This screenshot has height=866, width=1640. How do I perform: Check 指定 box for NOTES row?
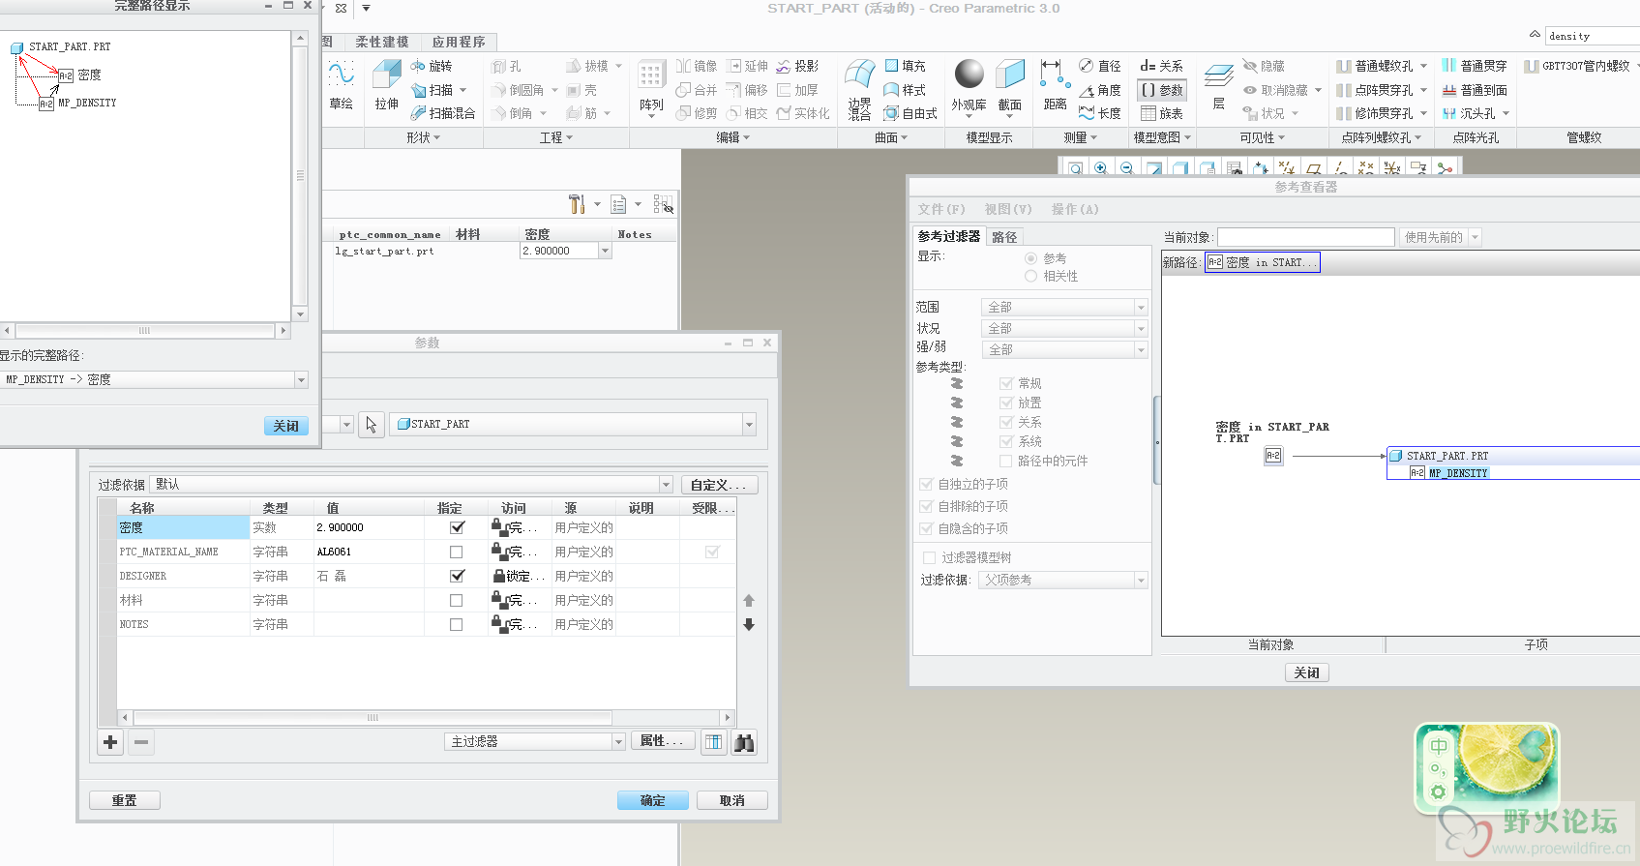tap(457, 625)
